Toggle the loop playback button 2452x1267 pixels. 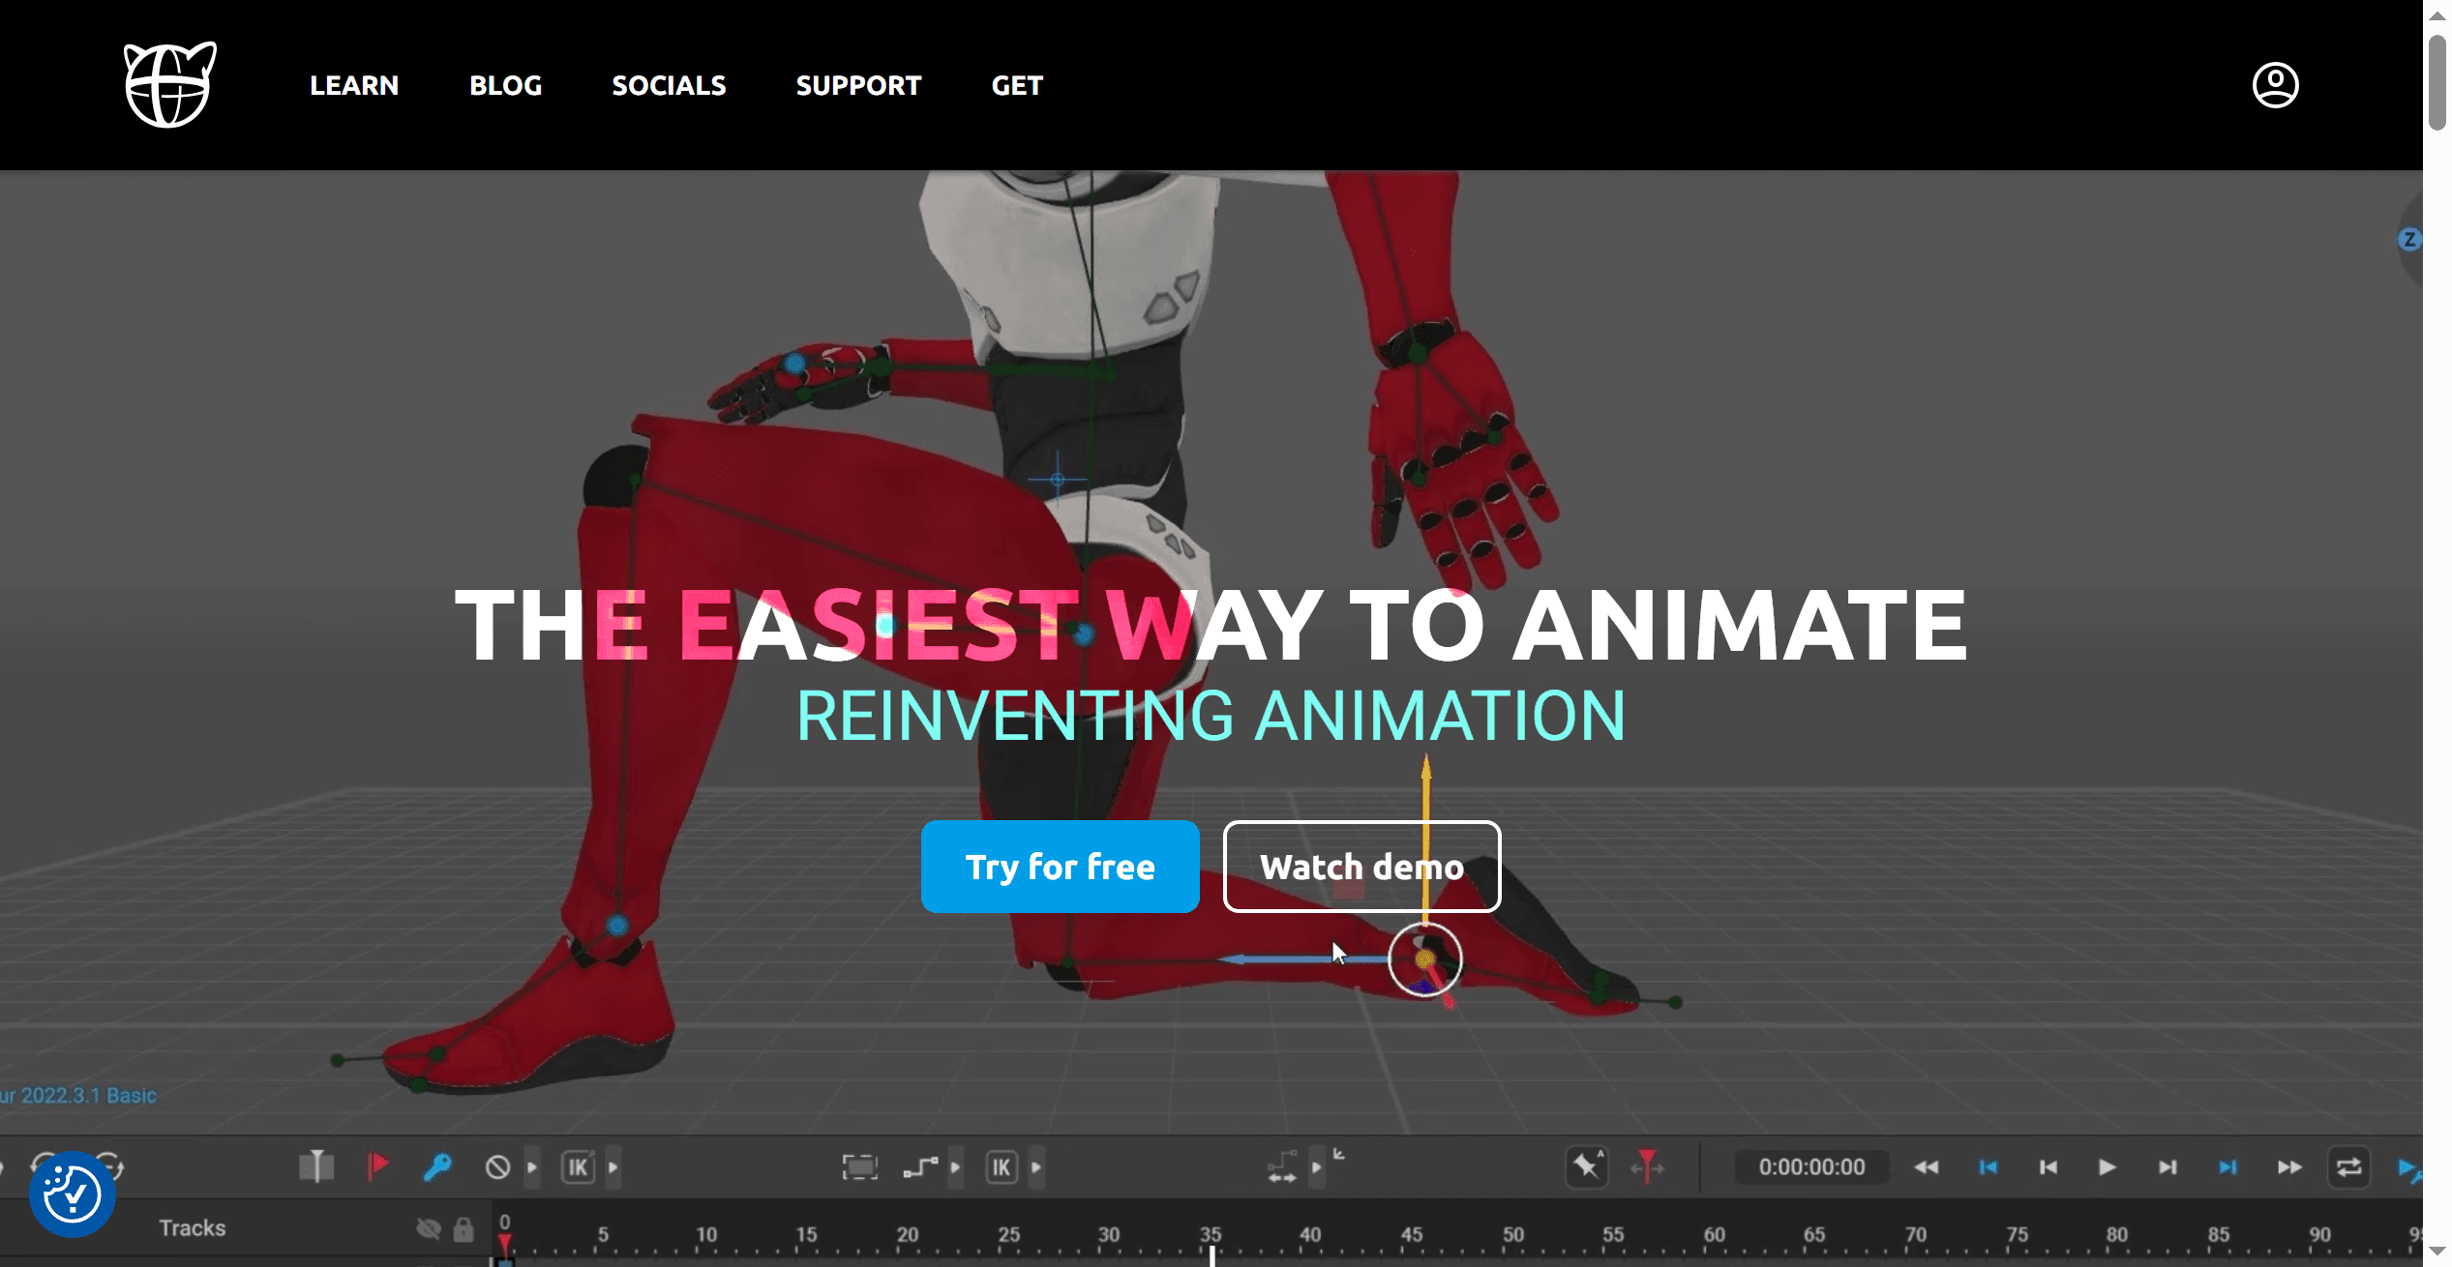(2348, 1167)
